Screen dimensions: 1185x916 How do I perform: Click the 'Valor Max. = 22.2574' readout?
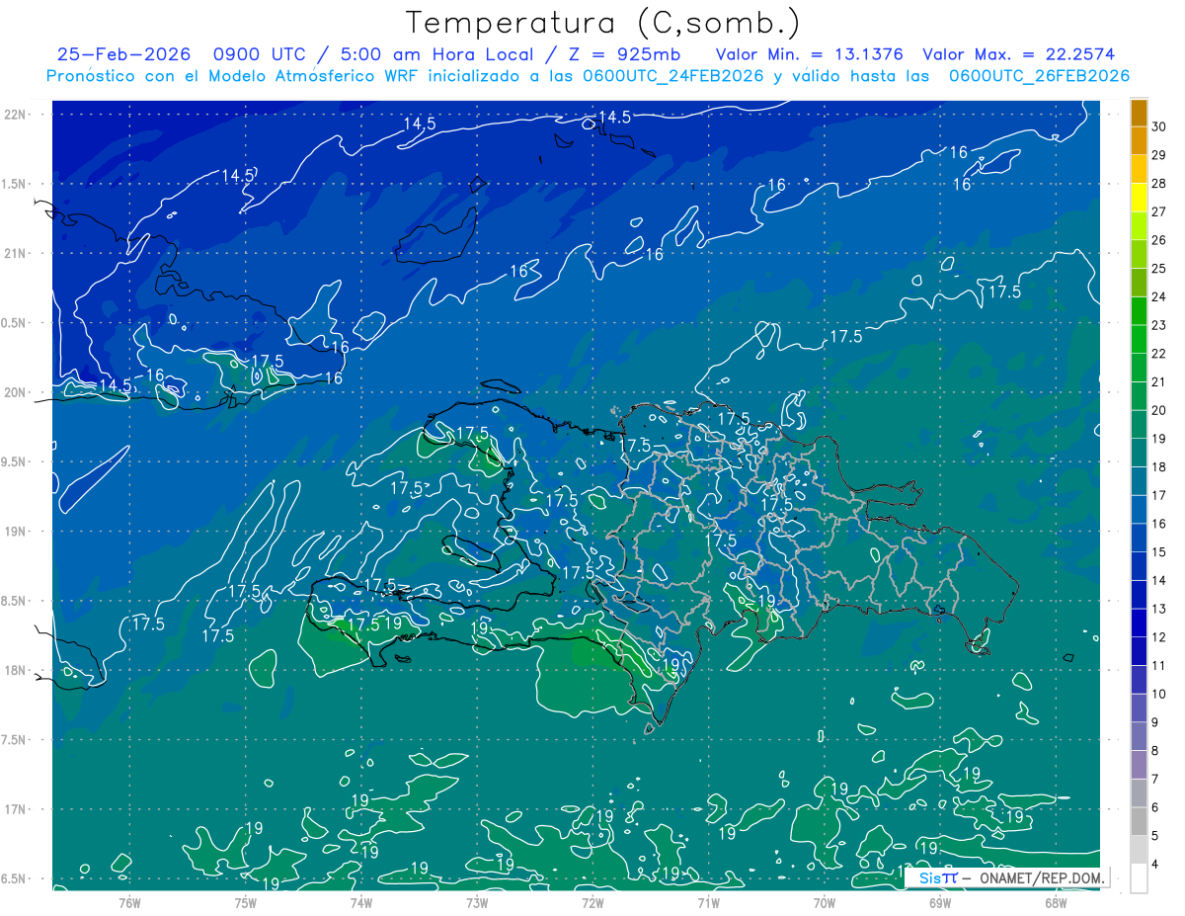[x=1019, y=55]
